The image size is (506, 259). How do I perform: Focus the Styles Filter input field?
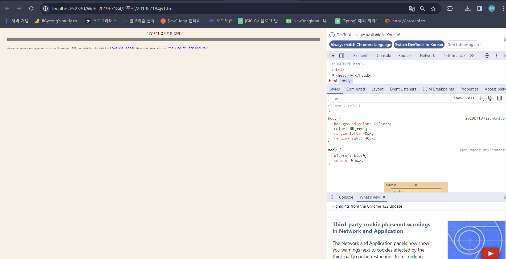pos(389,98)
